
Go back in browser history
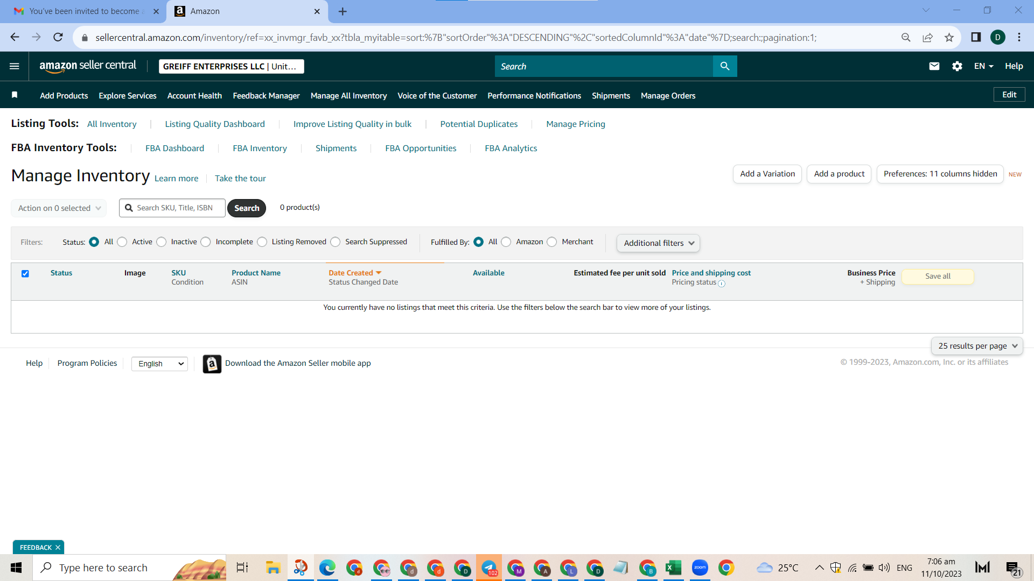point(15,37)
